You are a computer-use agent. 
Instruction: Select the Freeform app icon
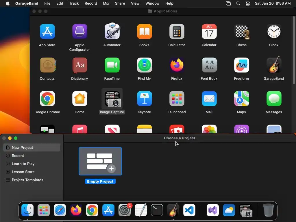(x=242, y=65)
